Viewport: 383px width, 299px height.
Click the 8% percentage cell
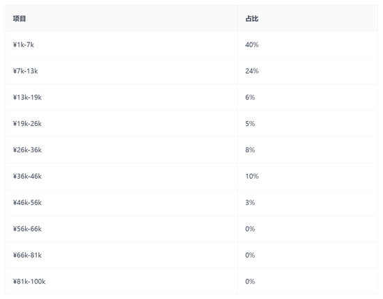(x=250, y=150)
